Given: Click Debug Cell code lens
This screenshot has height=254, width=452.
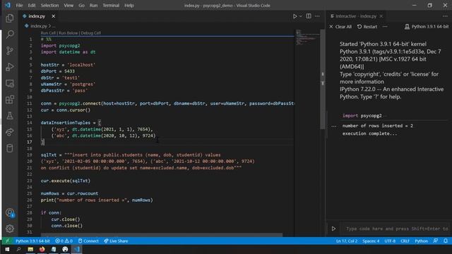Looking at the screenshot, I should tap(91, 33).
